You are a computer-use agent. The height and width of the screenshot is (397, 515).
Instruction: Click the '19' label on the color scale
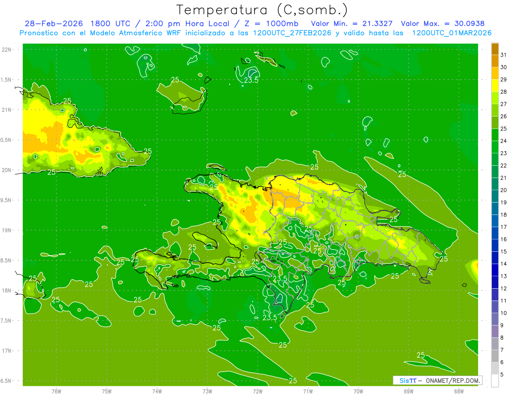pos(504,203)
